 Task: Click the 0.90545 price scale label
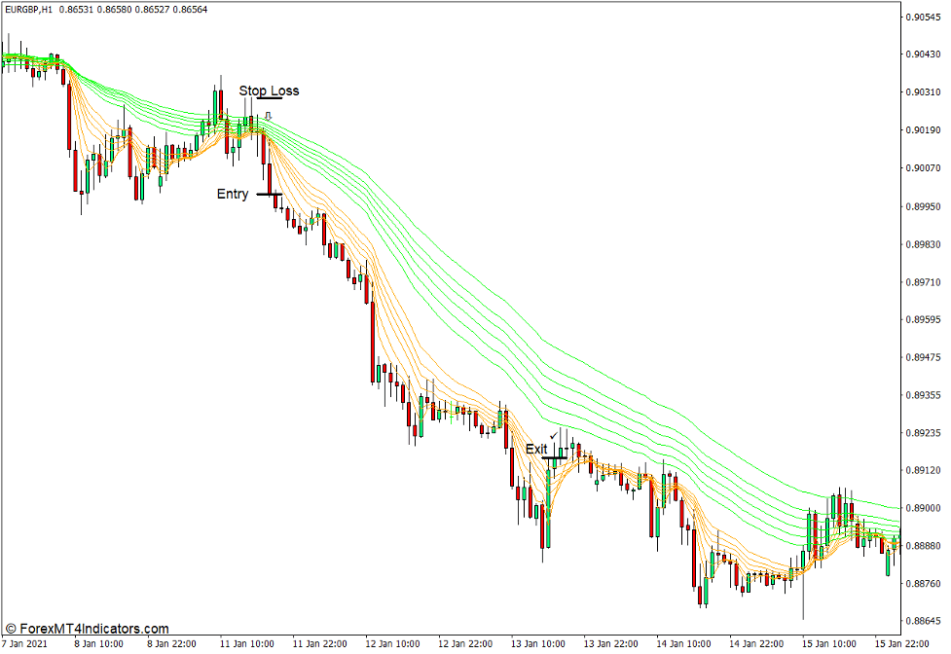point(925,18)
